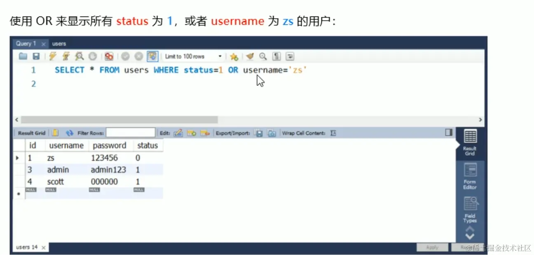This screenshot has height=255, width=534.
Task: Select the zs username cell
Action: (67, 158)
